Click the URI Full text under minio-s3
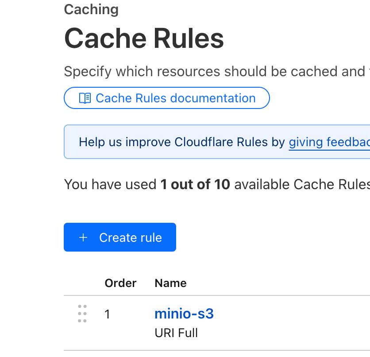370x357 pixels. pyautogui.click(x=176, y=333)
